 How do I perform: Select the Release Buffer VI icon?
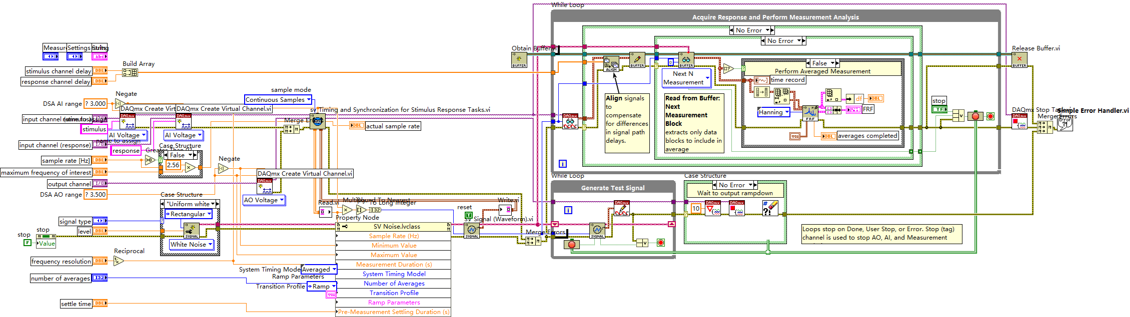1019,60
